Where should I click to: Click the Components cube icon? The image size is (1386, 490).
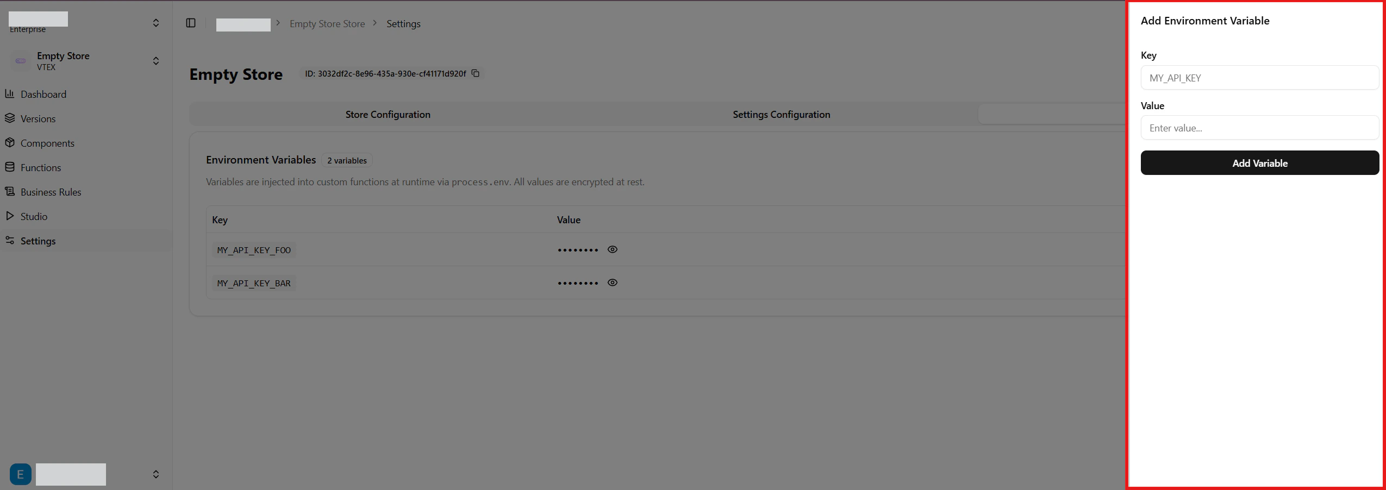click(10, 142)
